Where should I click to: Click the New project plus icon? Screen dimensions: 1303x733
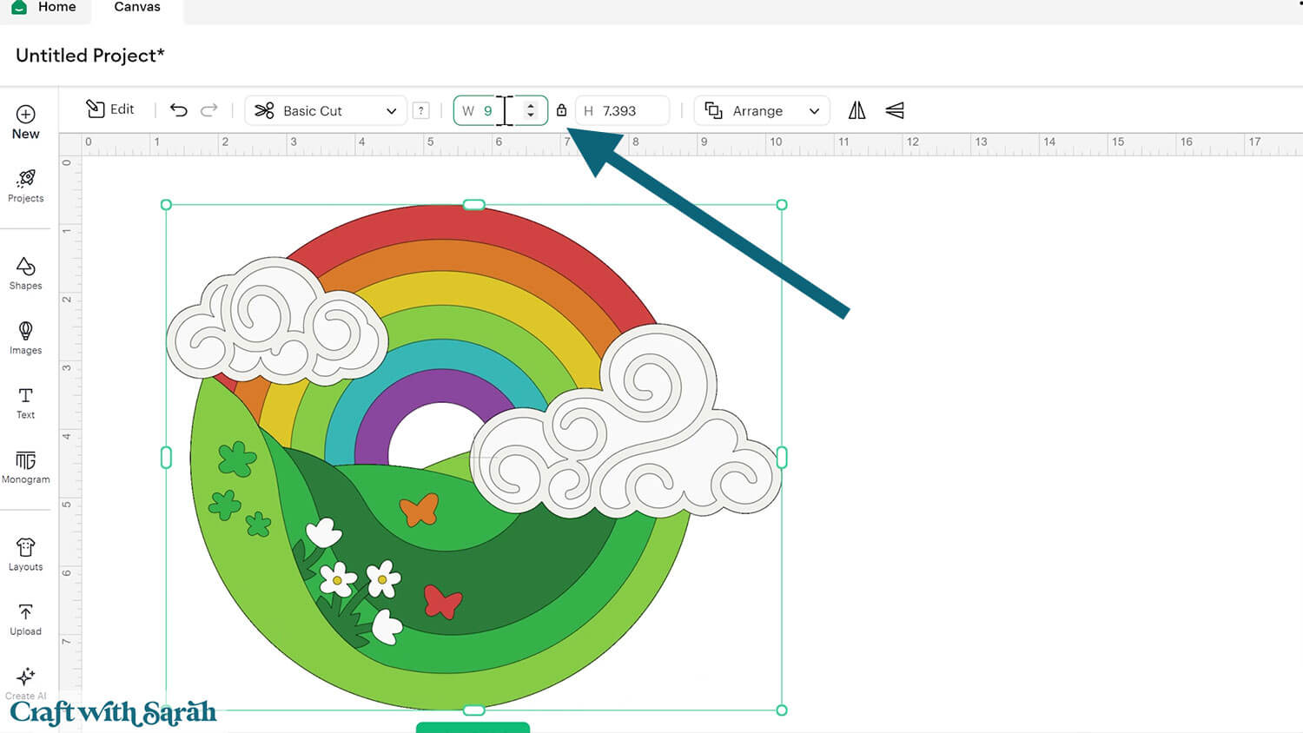click(x=25, y=115)
